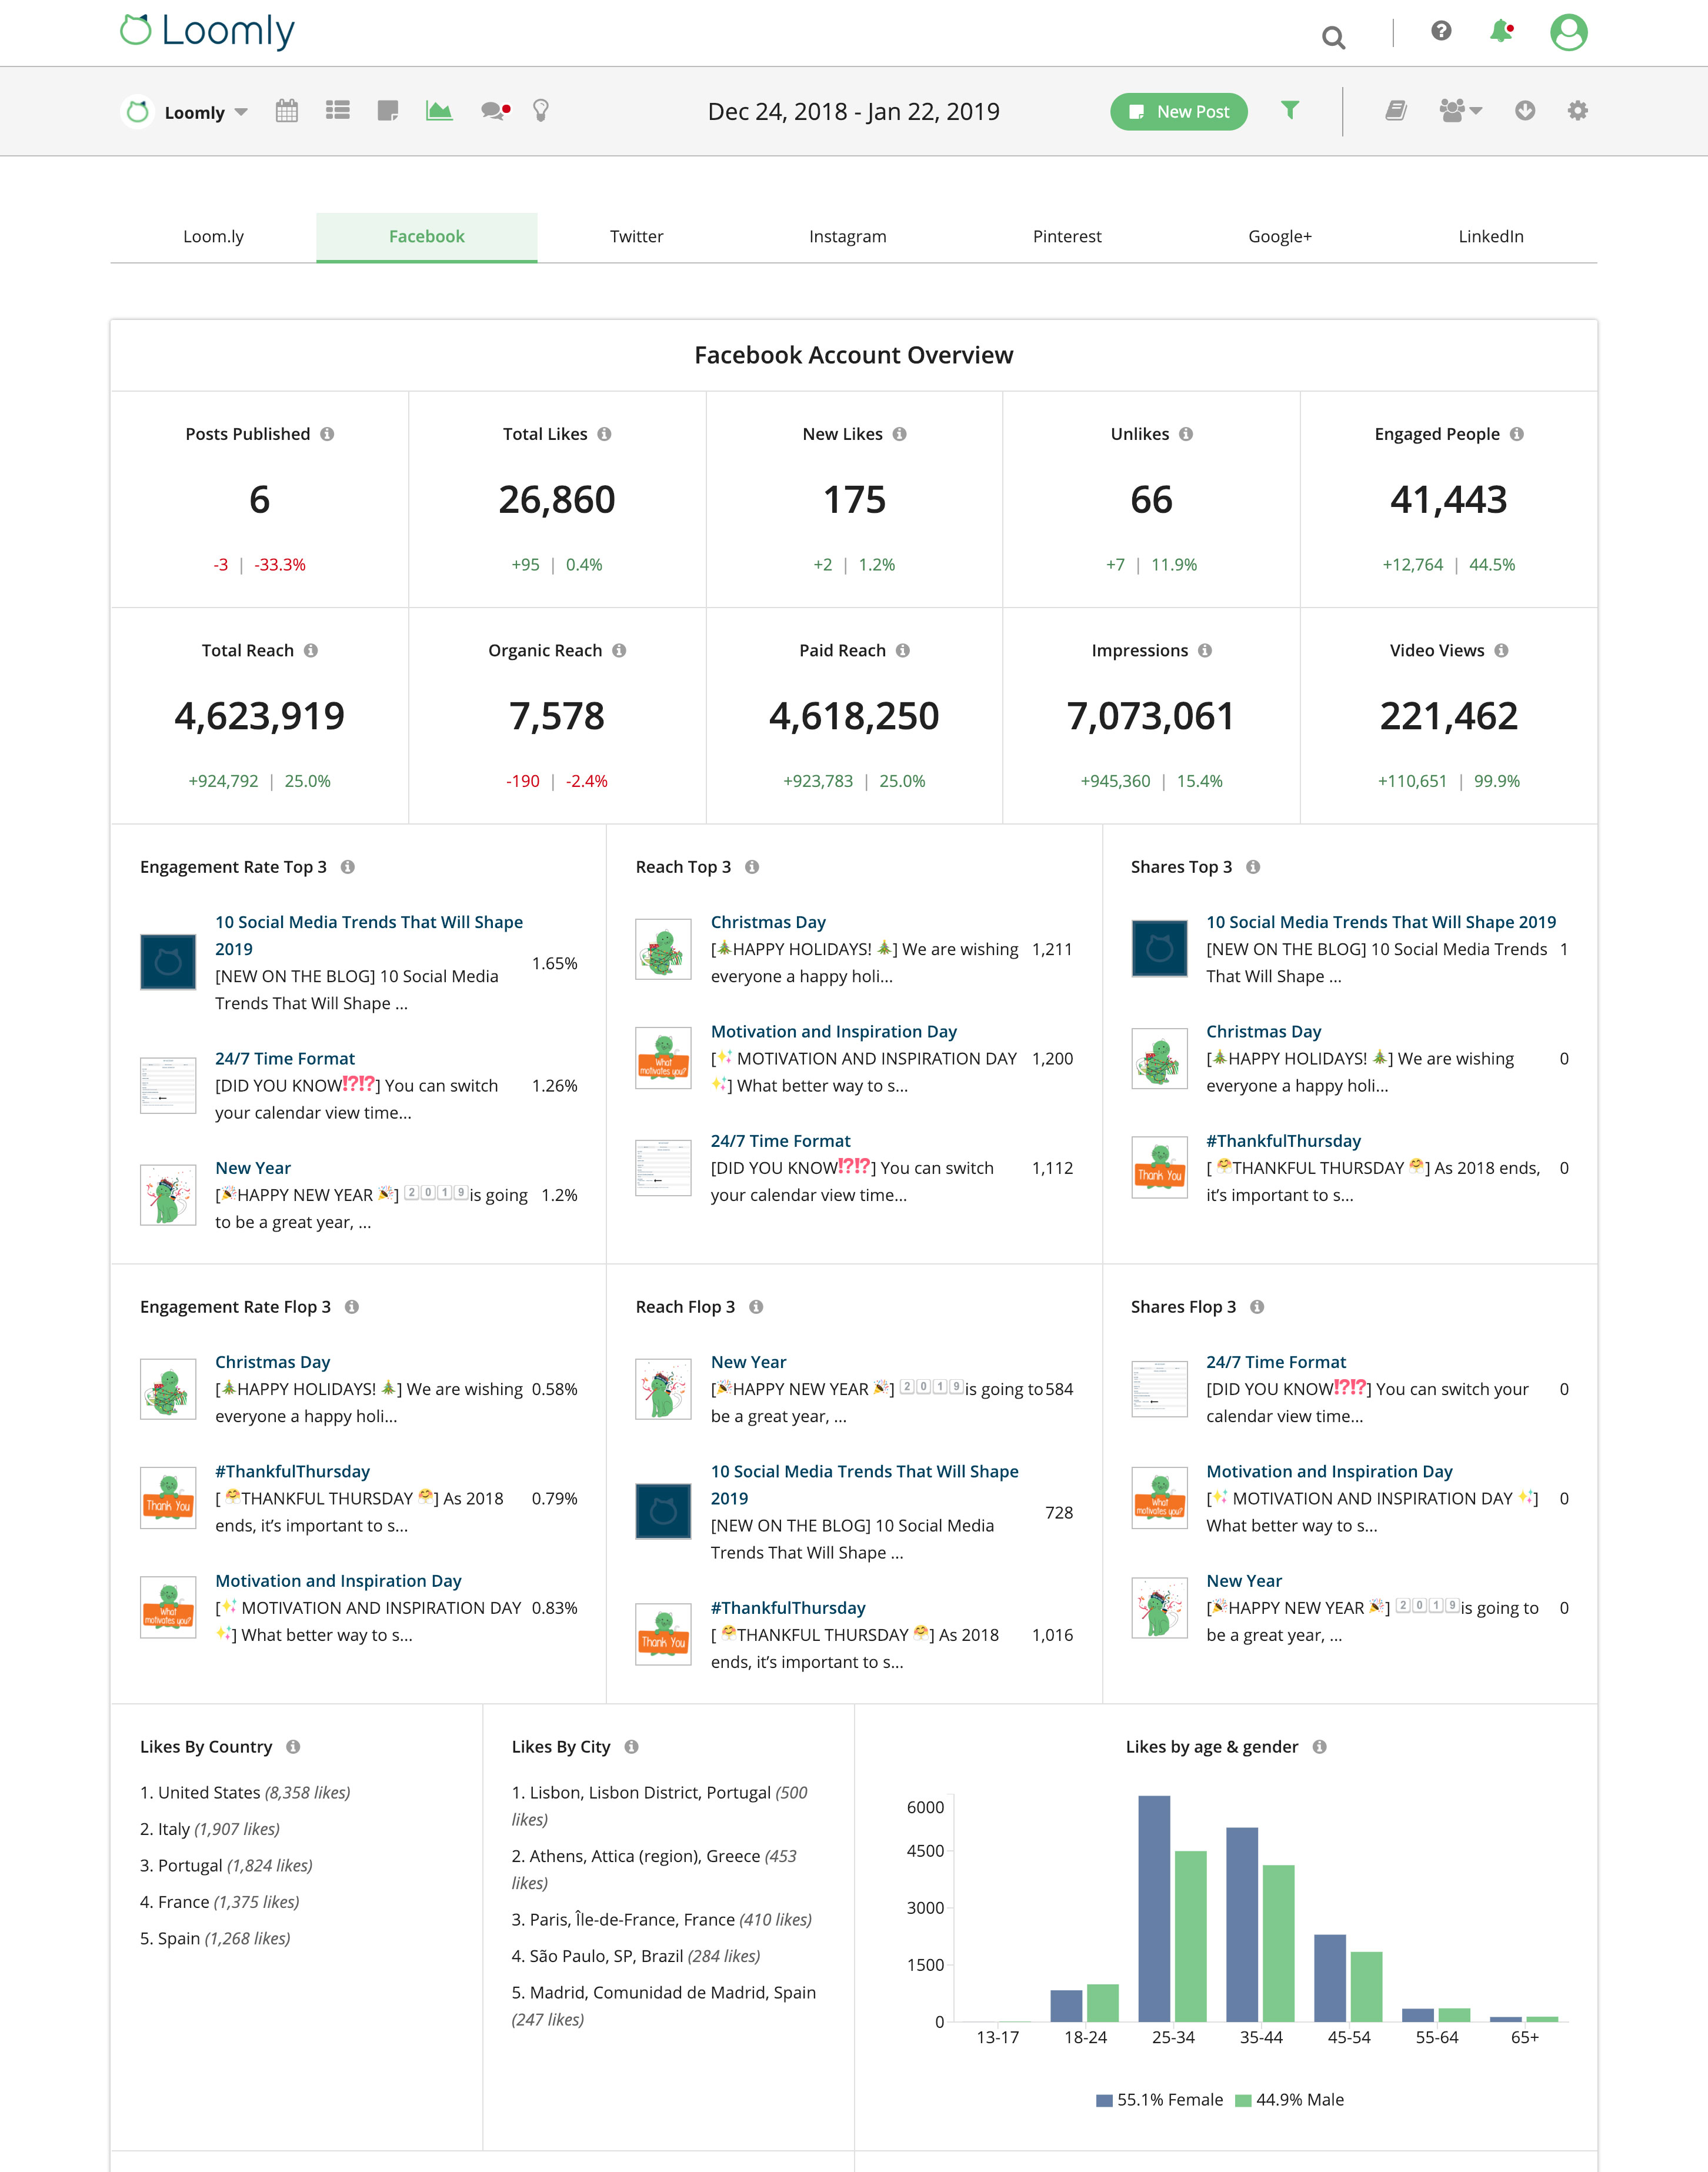Click the Likes By City info icon

click(x=631, y=1747)
